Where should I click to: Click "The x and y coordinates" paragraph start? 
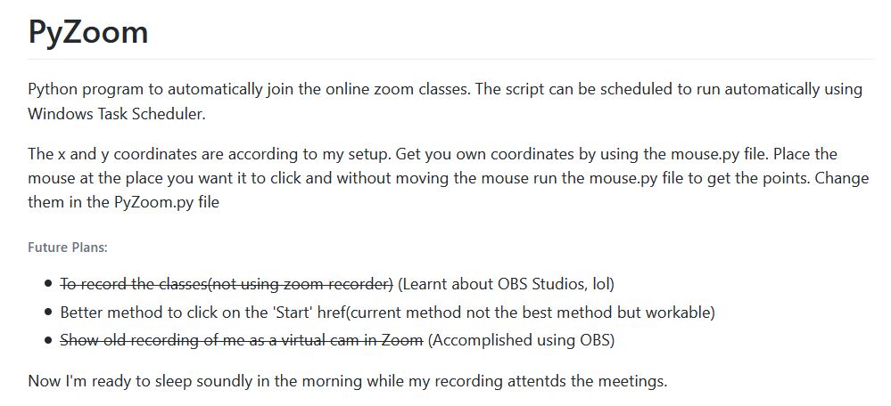111,154
